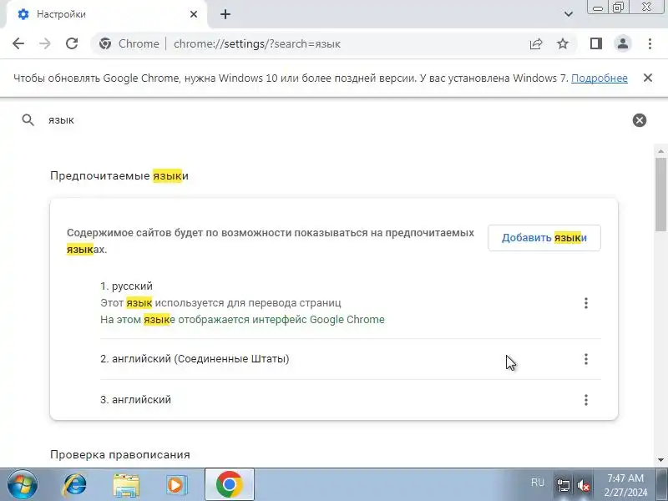Screen dimensions: 668x501
Task: Bookmark this page with the star icon
Action: pyautogui.click(x=563, y=43)
